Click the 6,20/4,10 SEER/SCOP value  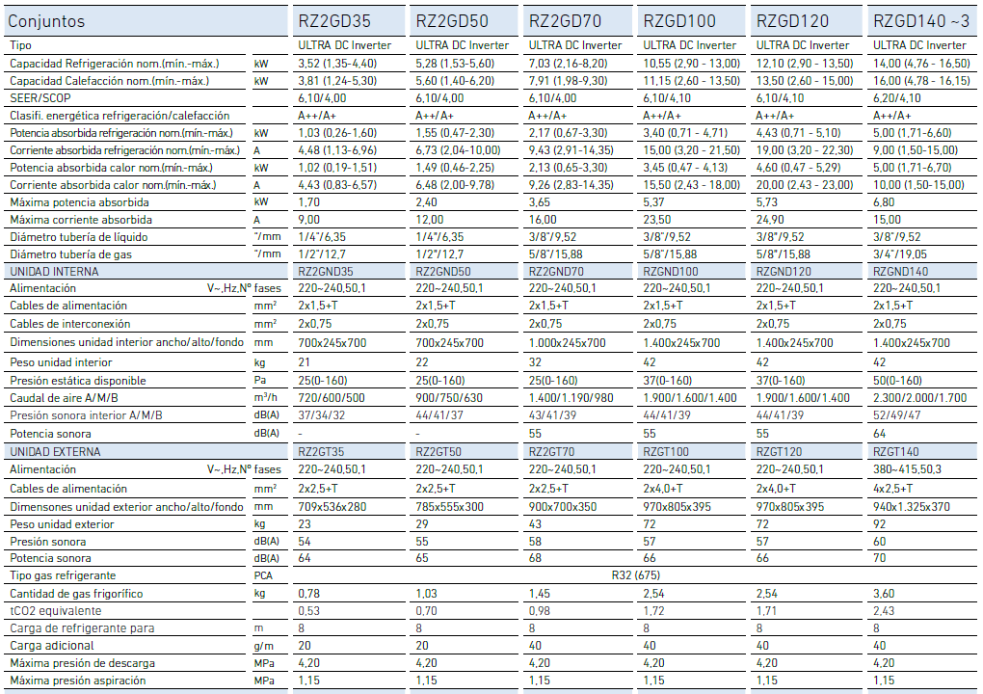[895, 98]
